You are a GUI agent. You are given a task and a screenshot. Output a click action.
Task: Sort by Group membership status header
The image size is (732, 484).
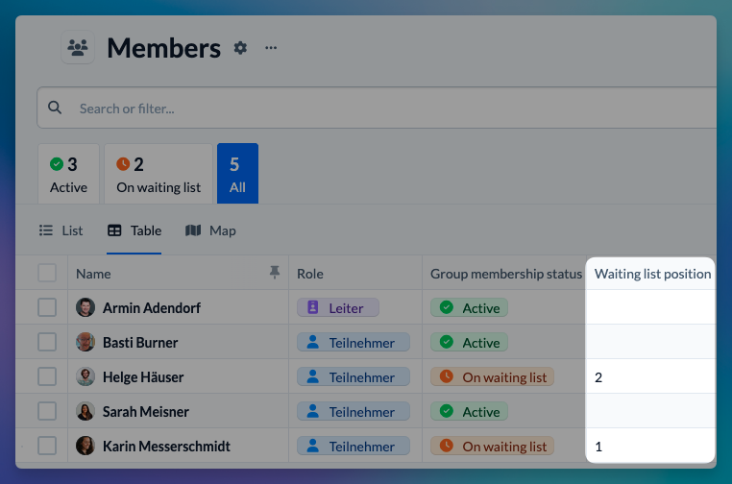(506, 274)
